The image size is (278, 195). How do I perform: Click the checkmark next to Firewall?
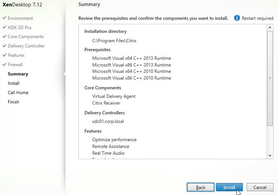click(4, 64)
